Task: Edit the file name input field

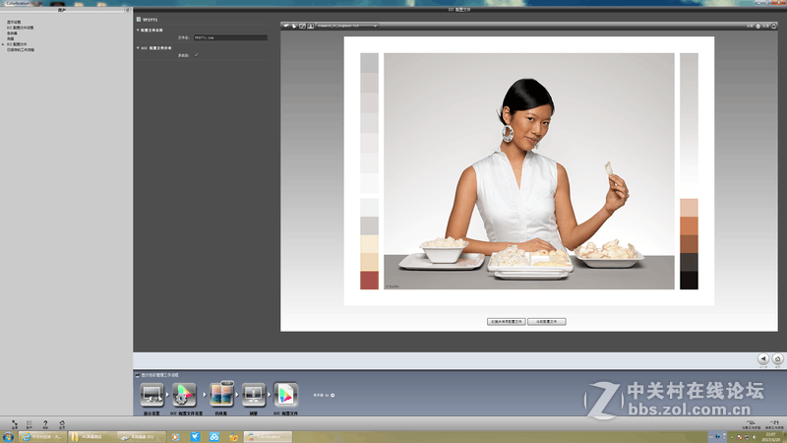Action: [230, 37]
